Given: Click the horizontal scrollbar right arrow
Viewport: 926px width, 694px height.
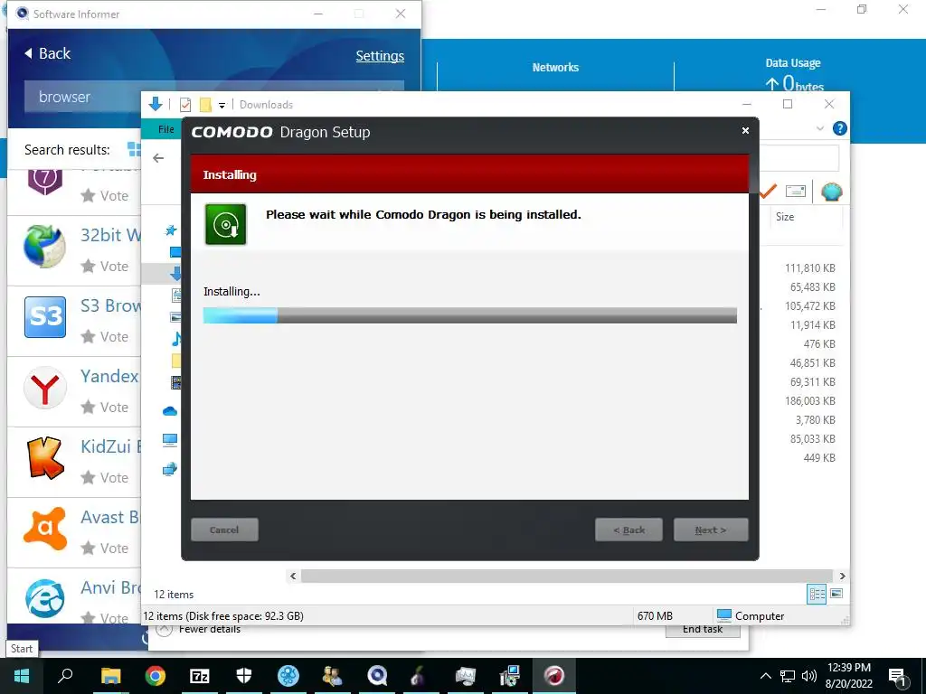Looking at the screenshot, I should tap(842, 576).
